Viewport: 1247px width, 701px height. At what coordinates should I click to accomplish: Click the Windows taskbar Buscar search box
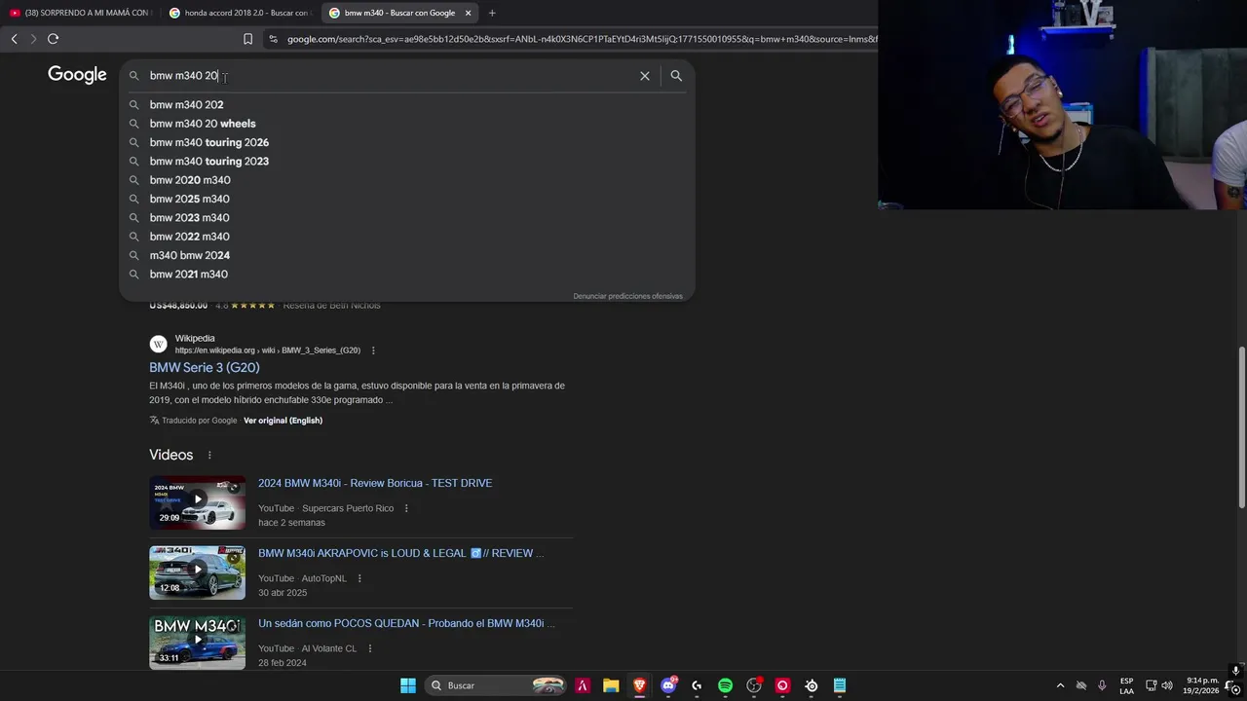click(497, 685)
